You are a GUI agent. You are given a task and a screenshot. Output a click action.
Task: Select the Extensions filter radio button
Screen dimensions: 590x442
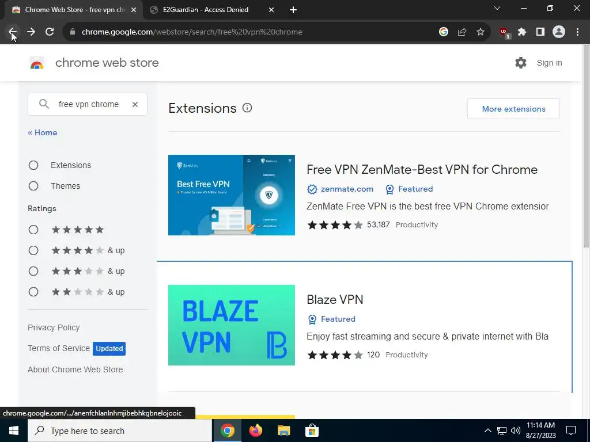tap(33, 165)
